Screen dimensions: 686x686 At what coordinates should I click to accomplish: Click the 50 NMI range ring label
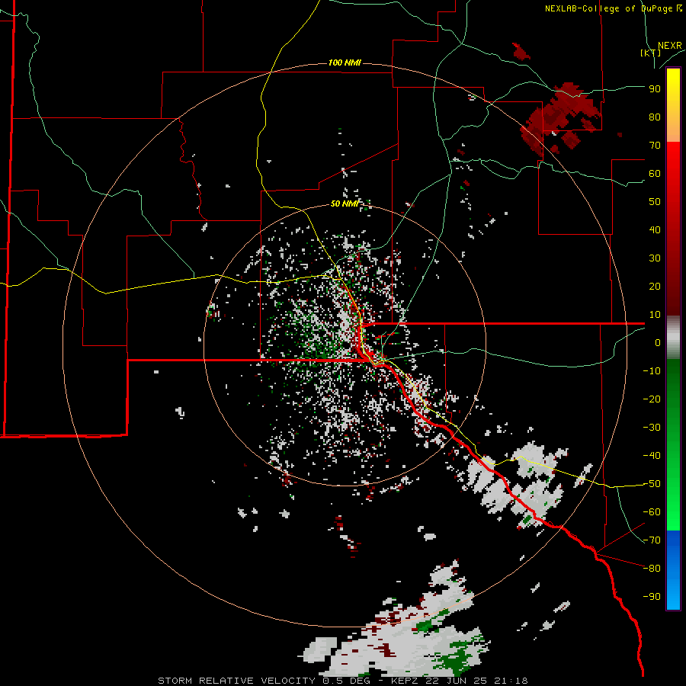(345, 204)
